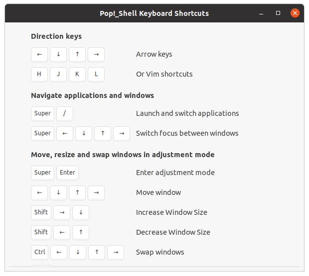Screen dimensions: 309x276
Task: Click up arrow key in Arrow keys row
Action: coord(77,54)
